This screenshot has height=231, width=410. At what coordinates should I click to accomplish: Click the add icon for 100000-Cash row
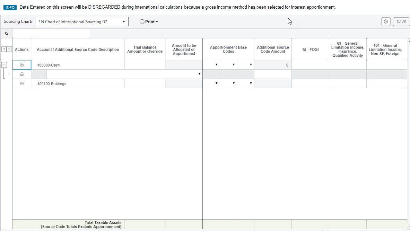tap(22, 65)
